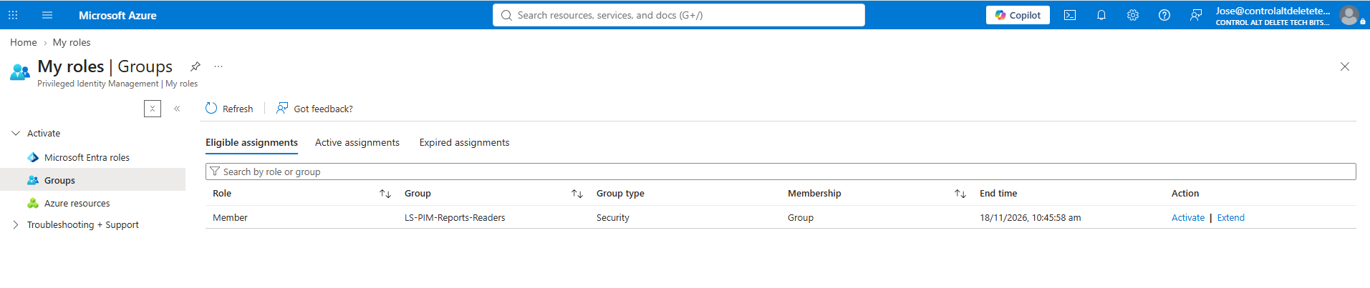Pin the My roles blade
Image resolution: width=1370 pixels, height=288 pixels.
point(195,66)
